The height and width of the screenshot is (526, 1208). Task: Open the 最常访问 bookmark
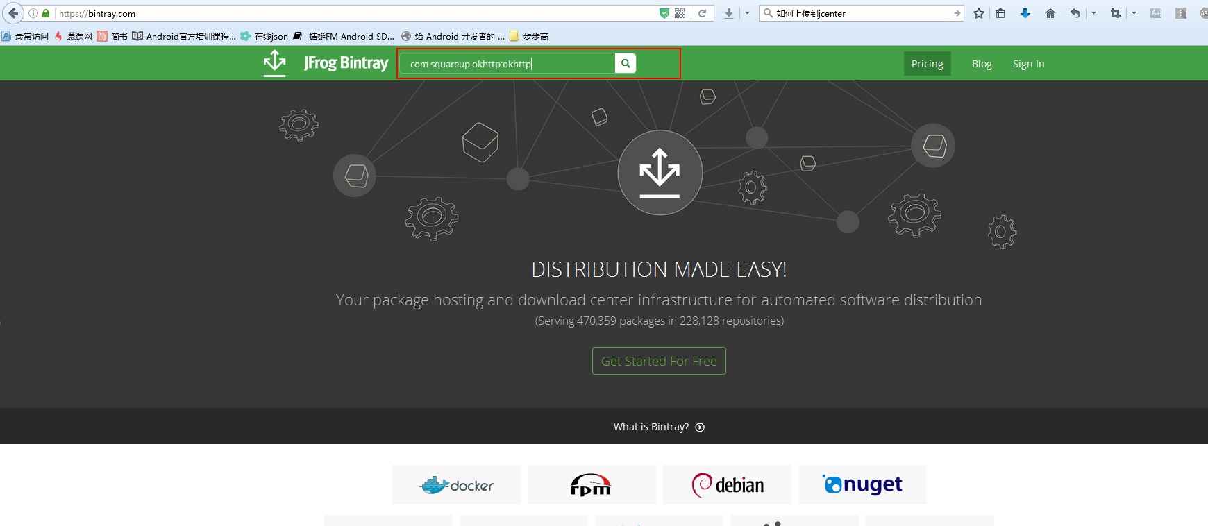(25, 36)
